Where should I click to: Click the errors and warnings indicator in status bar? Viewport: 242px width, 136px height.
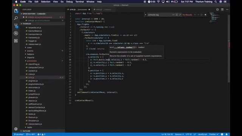pyautogui.click(x=41, y=134)
